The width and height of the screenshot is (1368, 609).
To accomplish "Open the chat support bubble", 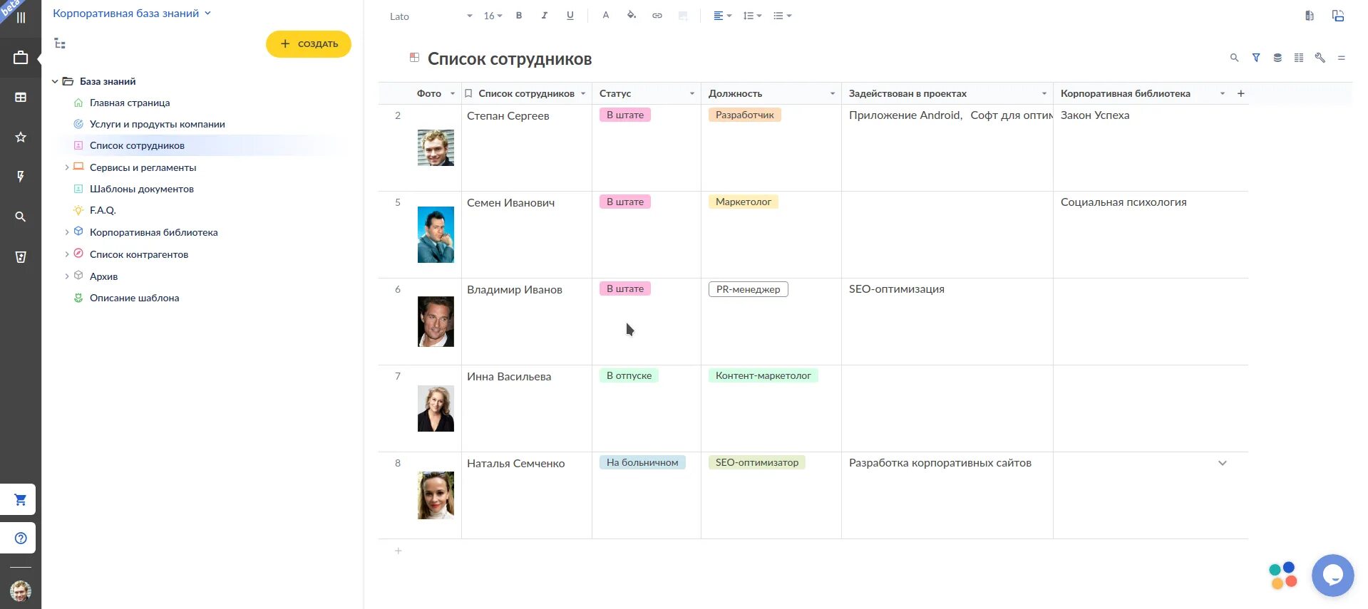I will (1332, 575).
